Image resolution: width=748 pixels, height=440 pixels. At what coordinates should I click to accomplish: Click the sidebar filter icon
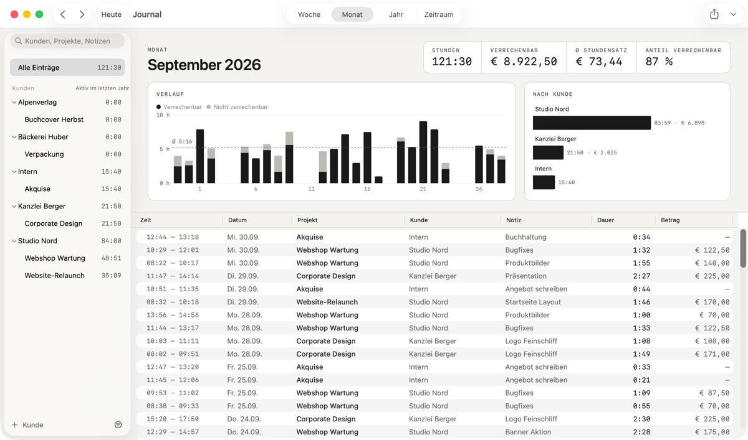click(x=118, y=424)
